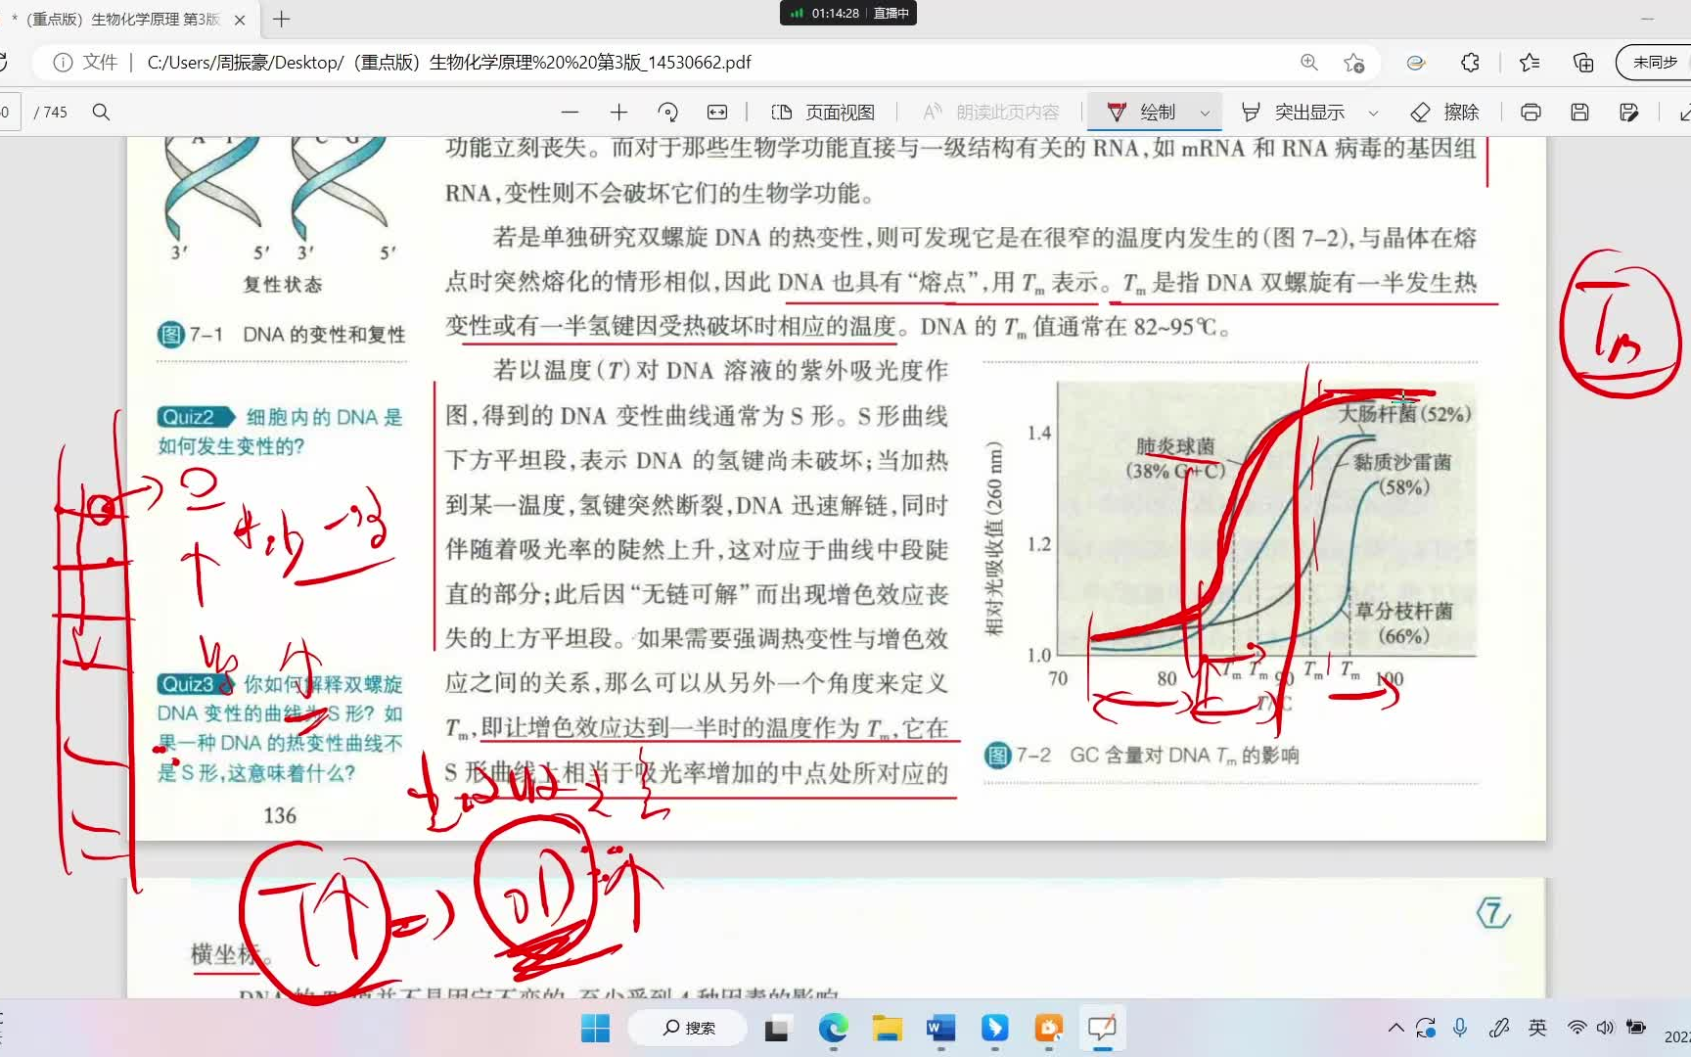Open the browser extensions menu
Screen dimensions: 1691x1057
point(1470,63)
